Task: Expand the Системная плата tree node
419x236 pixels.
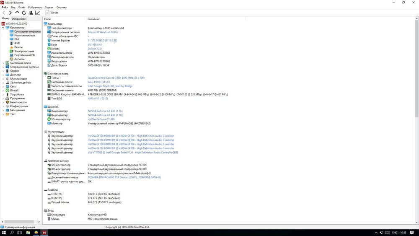Action: tap(3, 63)
